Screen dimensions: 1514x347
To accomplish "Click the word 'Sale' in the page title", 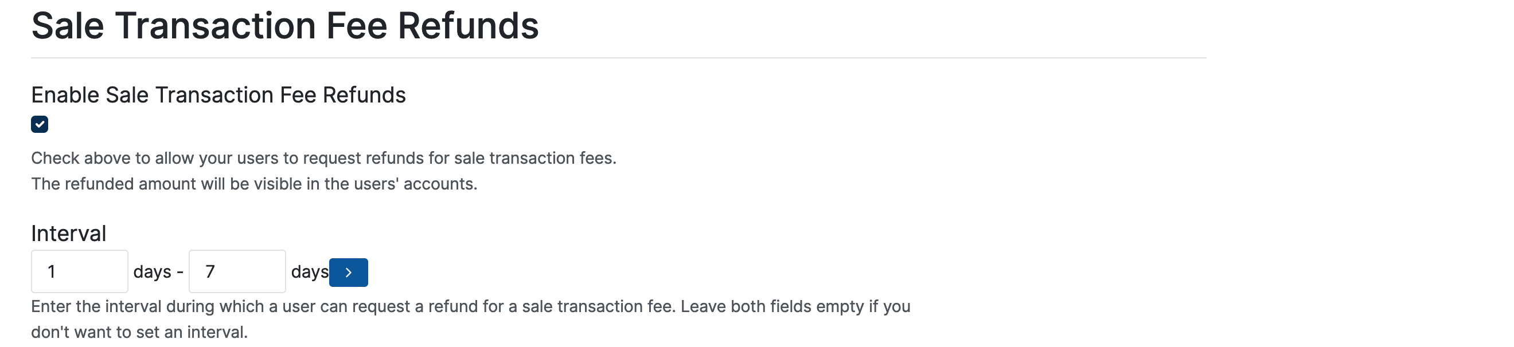I will pos(68,26).
